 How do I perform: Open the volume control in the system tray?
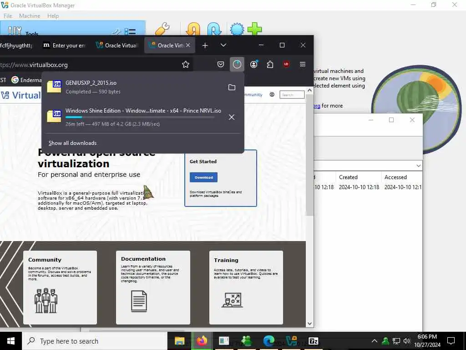pyautogui.click(x=407, y=341)
